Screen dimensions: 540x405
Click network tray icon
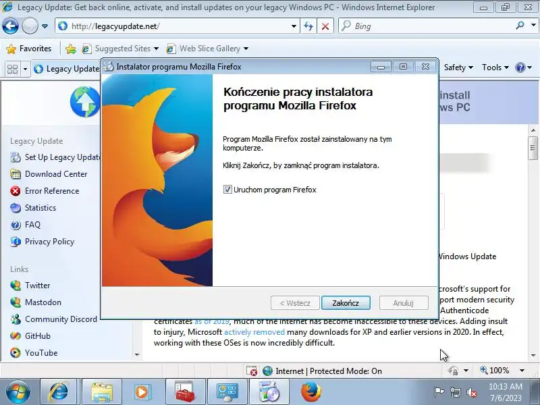(x=455, y=392)
